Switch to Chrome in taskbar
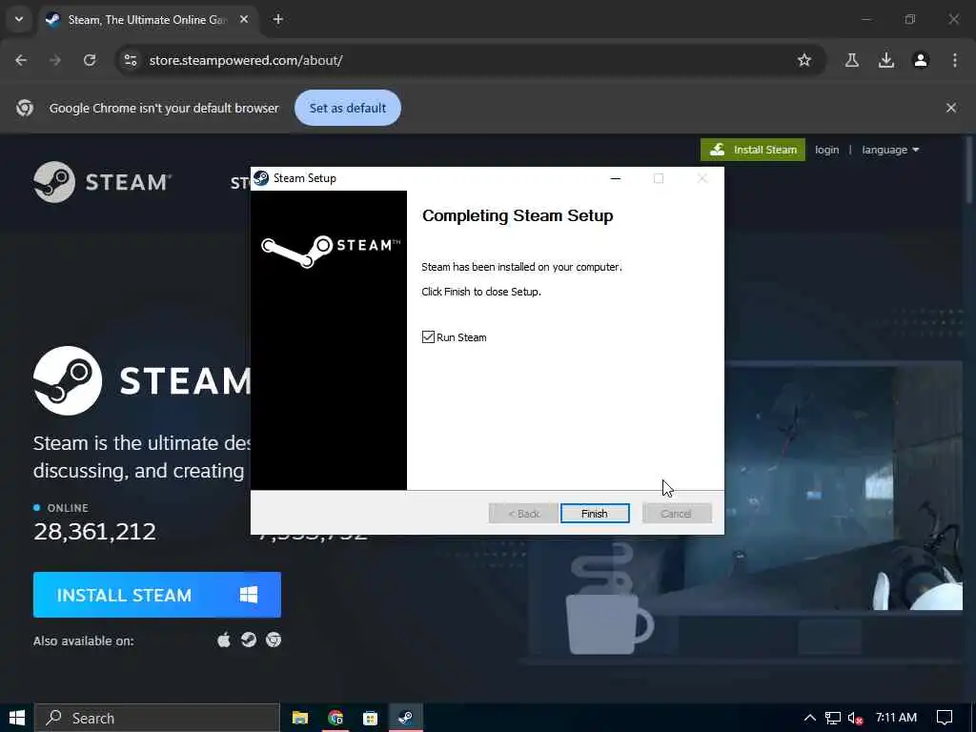Screen dimensions: 976x732 tap(335, 718)
